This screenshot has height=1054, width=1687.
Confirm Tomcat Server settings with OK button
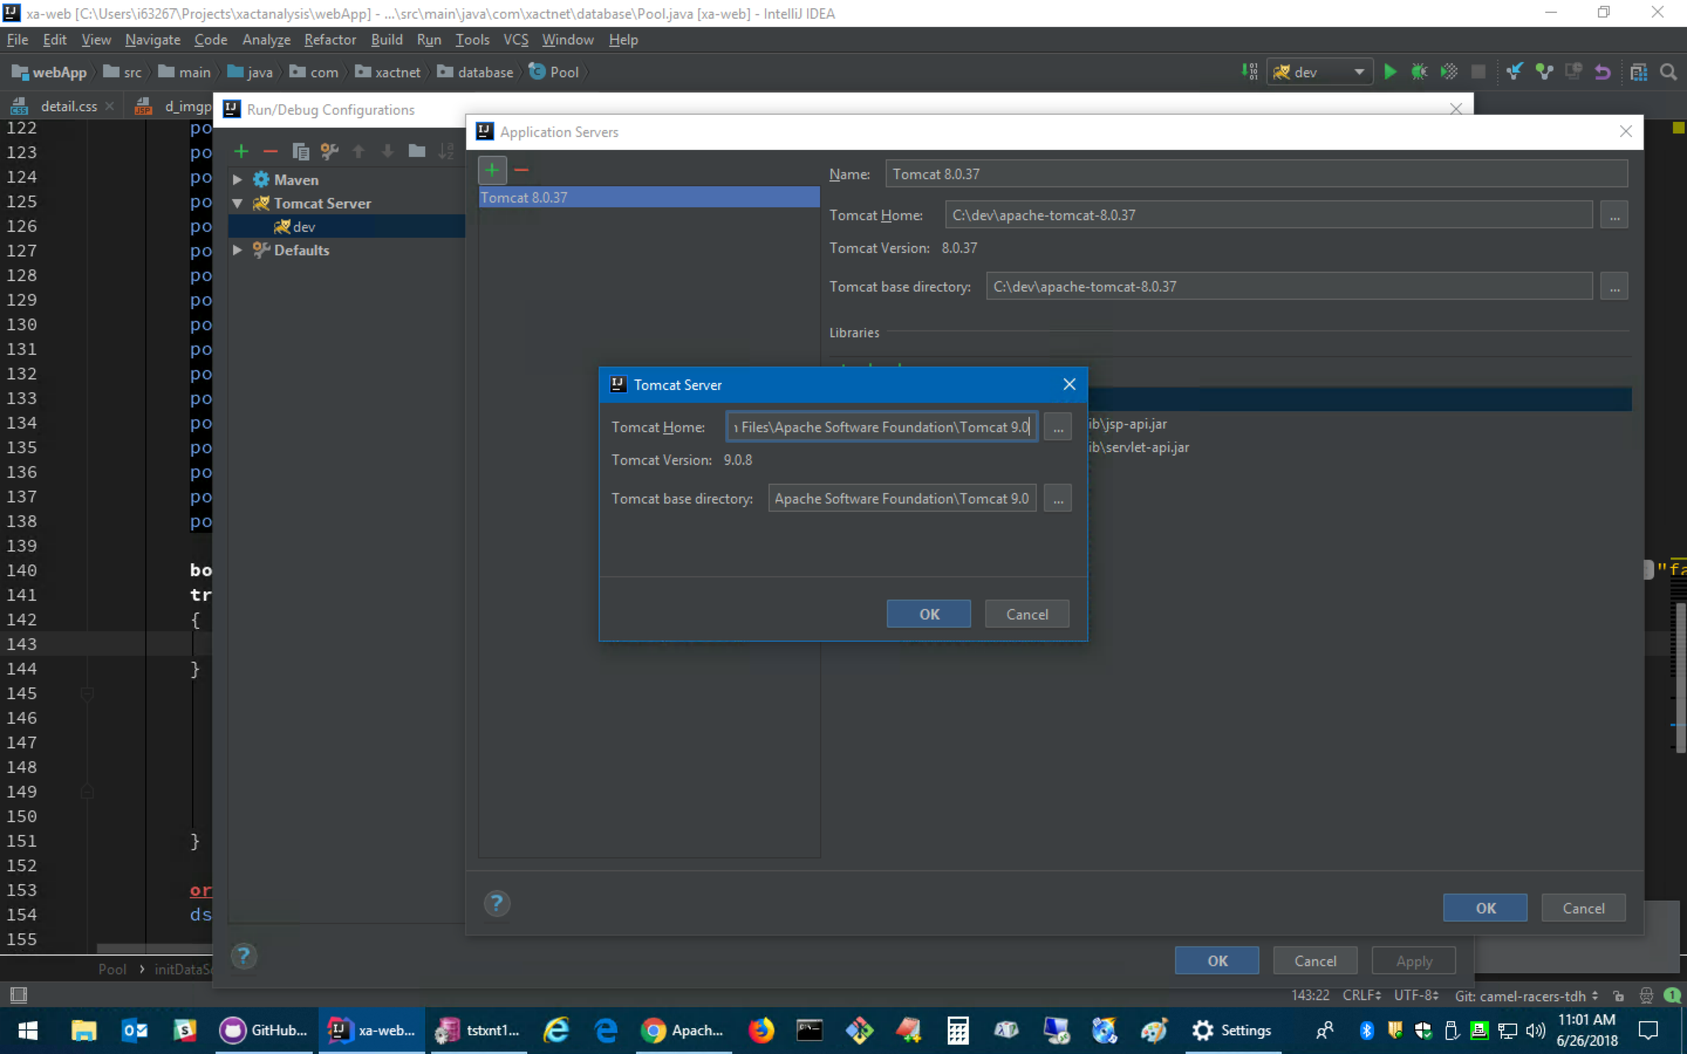[928, 614]
